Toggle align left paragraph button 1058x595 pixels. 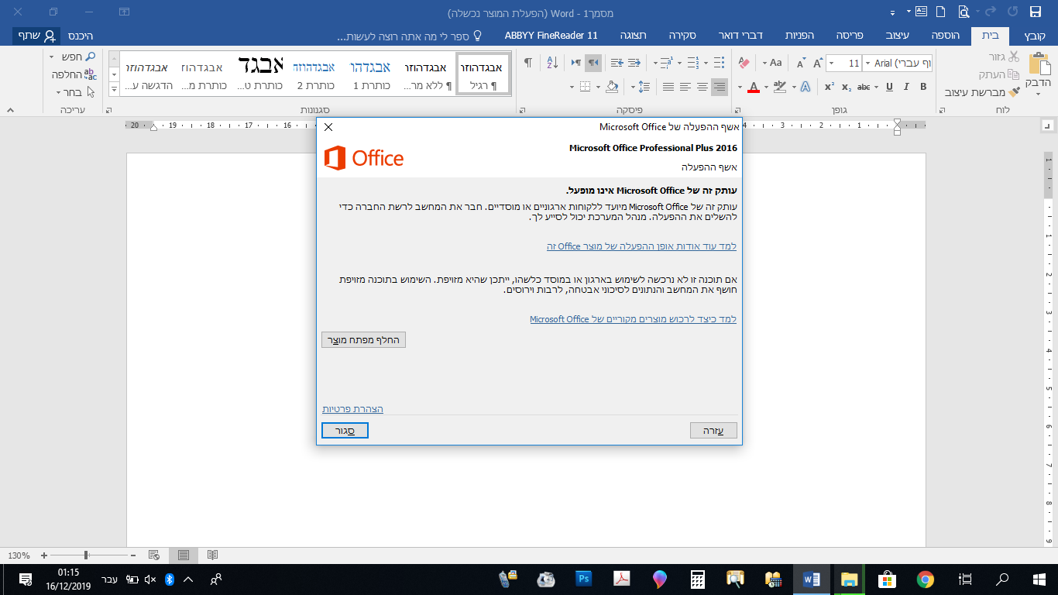tap(685, 87)
